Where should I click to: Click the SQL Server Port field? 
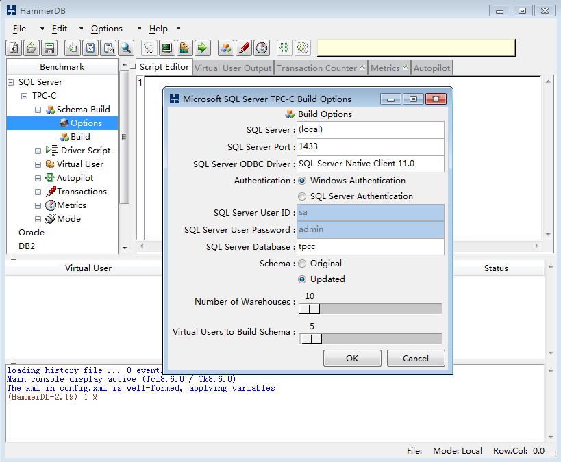(x=371, y=146)
